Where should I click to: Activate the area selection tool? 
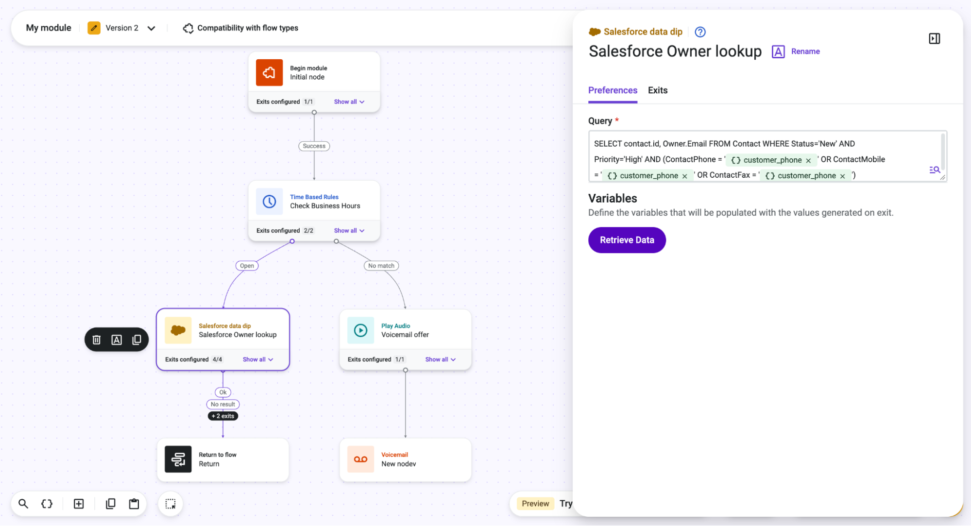point(170,504)
